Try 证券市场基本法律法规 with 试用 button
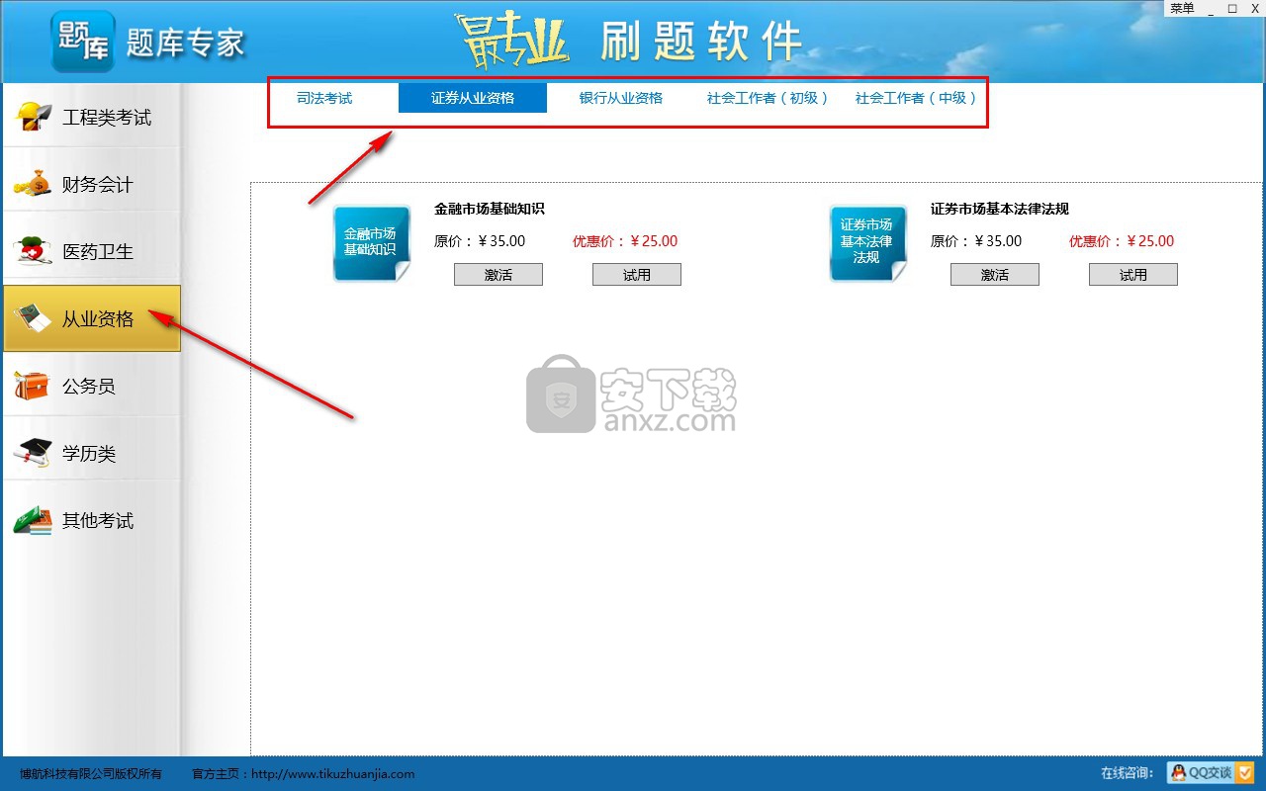 coord(1133,275)
